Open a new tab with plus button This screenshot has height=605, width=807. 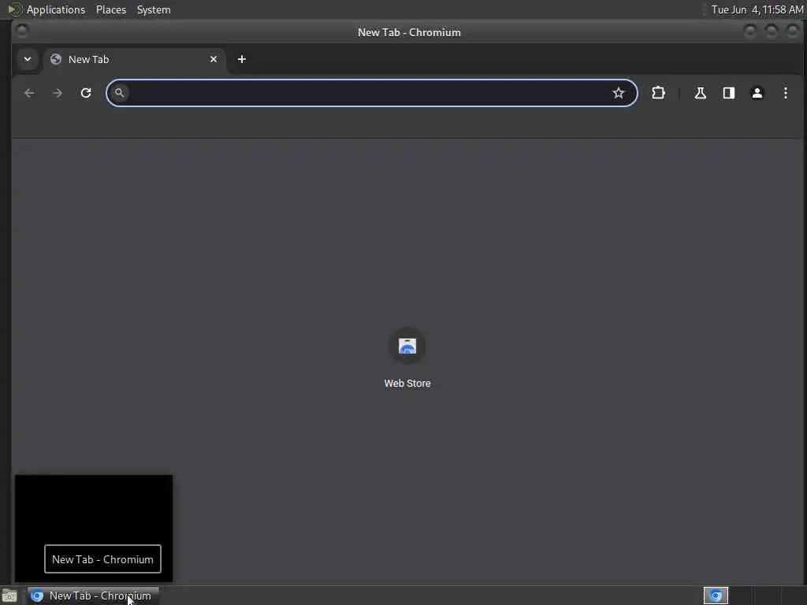coord(241,59)
